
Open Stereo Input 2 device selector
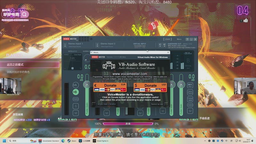97,45
